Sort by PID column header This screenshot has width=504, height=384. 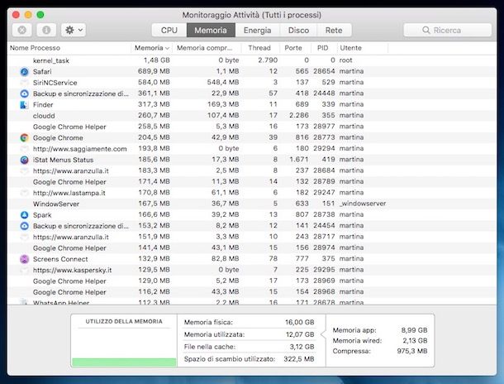(x=322, y=48)
